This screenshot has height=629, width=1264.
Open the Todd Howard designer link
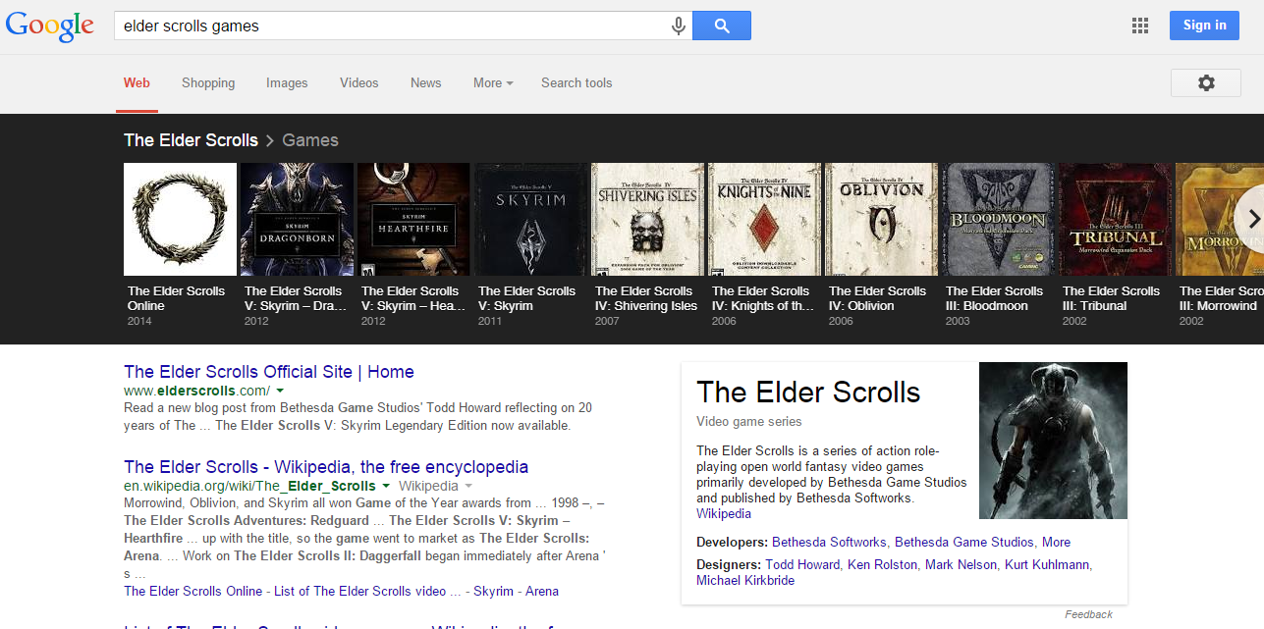tap(802, 564)
